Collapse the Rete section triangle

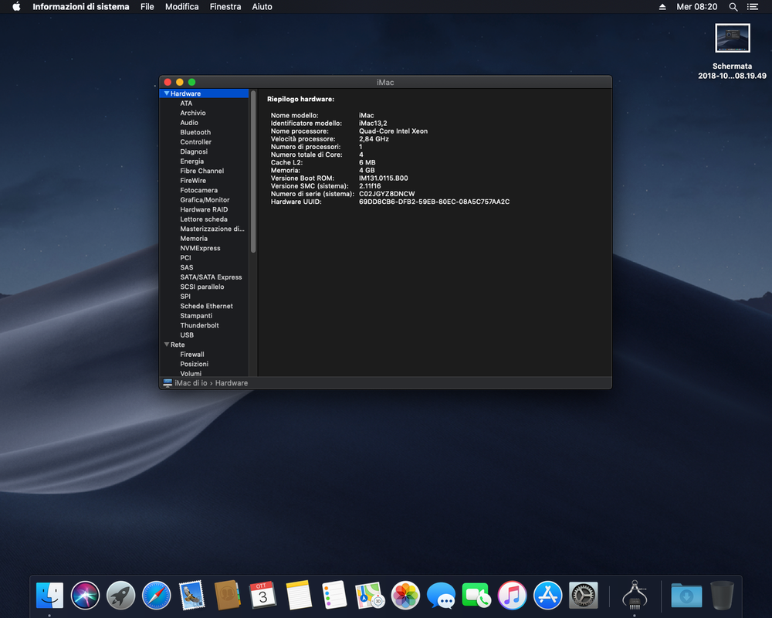click(x=167, y=345)
